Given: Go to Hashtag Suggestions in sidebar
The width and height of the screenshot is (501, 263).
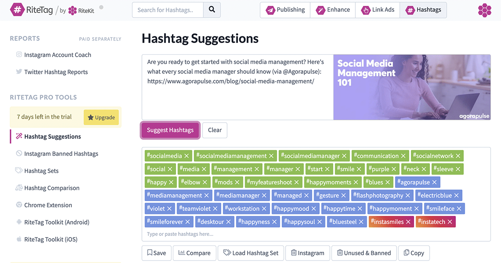Looking at the screenshot, I should click(53, 137).
